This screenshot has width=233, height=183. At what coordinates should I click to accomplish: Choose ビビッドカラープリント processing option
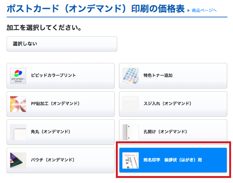(x=54, y=76)
